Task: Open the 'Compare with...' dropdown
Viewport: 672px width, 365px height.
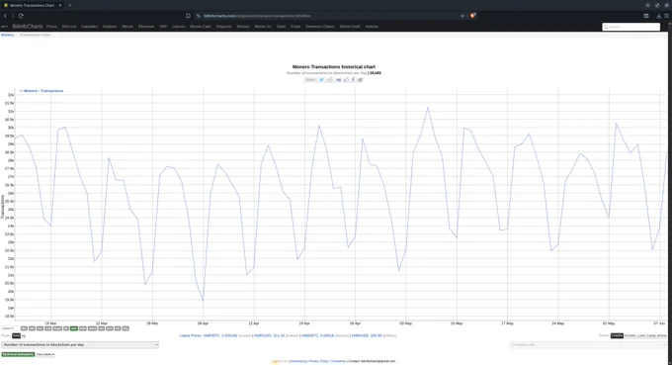Action: pyautogui.click(x=587, y=345)
